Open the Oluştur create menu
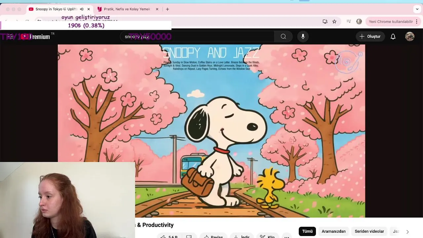The width and height of the screenshot is (423, 238). point(370,36)
